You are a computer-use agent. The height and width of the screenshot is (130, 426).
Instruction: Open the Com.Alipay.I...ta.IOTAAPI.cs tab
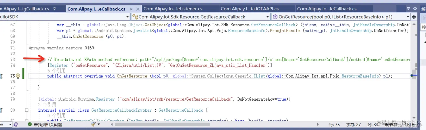coord(249,9)
